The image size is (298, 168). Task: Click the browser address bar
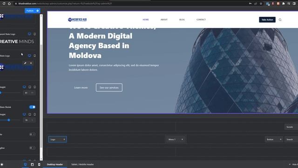[129, 3]
